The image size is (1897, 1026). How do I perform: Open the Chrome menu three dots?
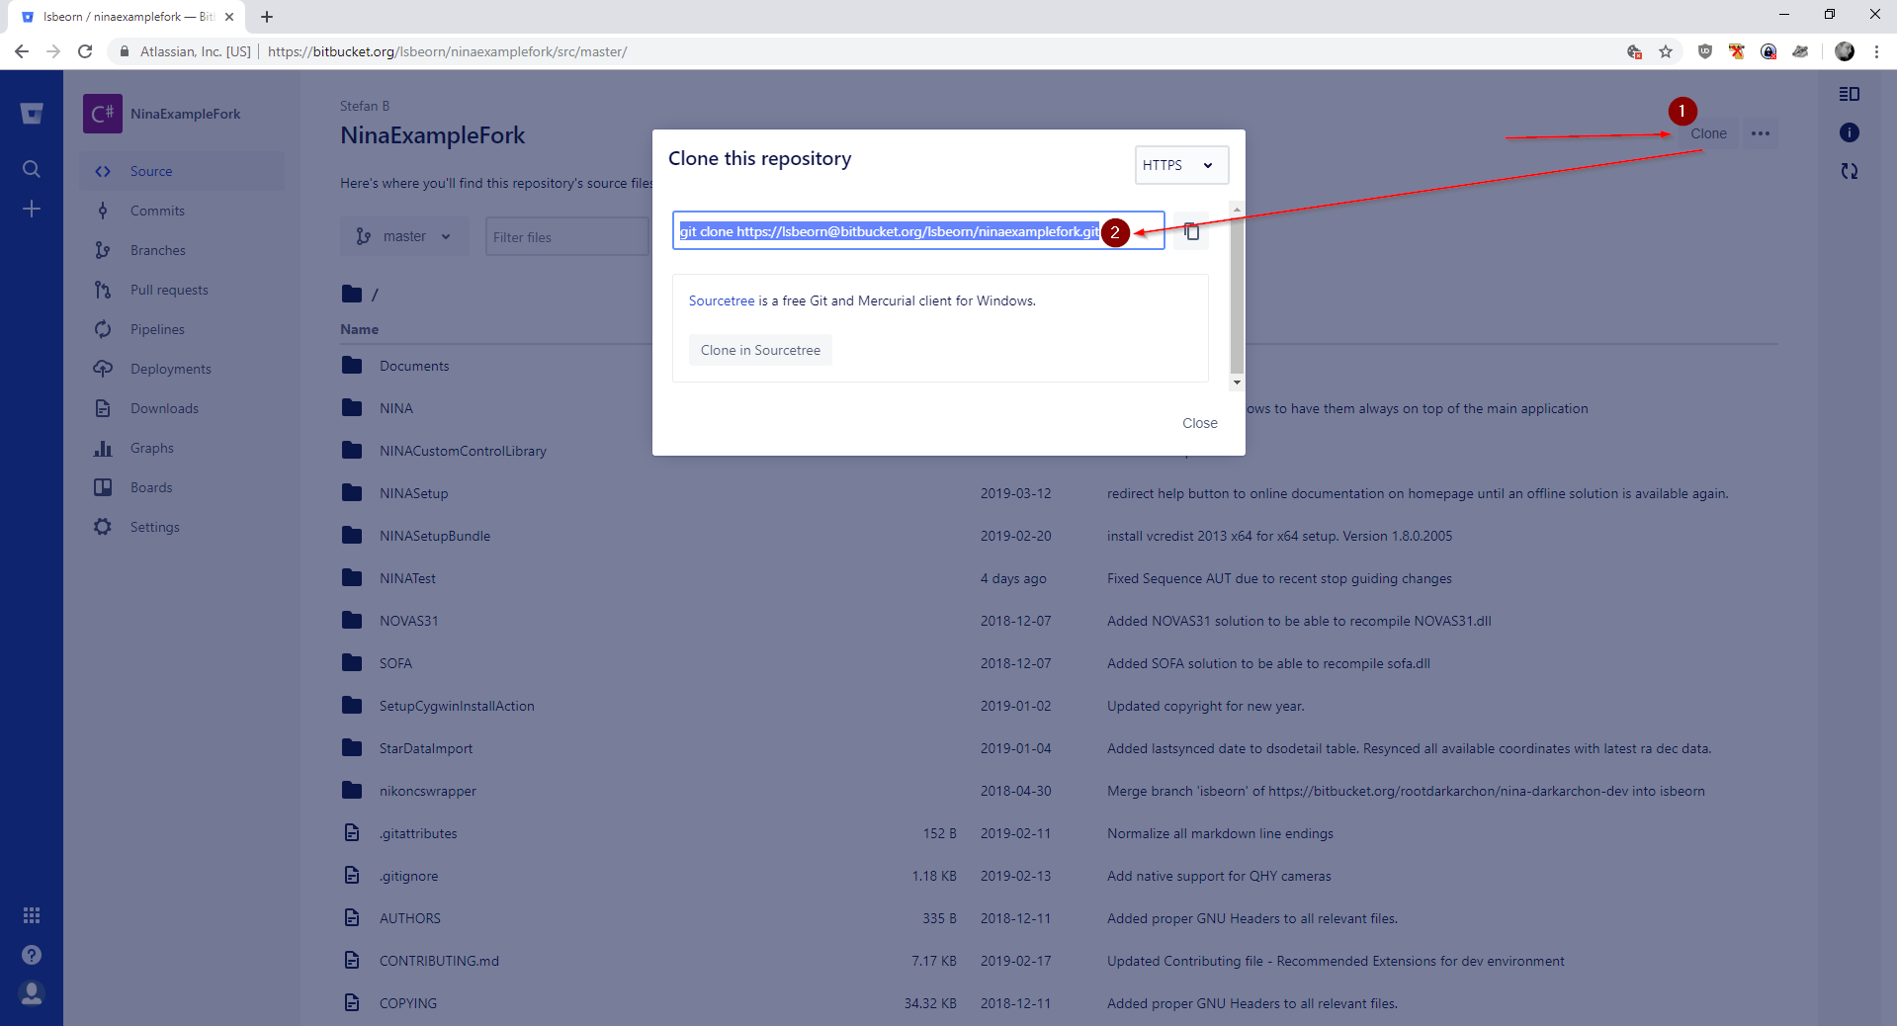(1876, 51)
